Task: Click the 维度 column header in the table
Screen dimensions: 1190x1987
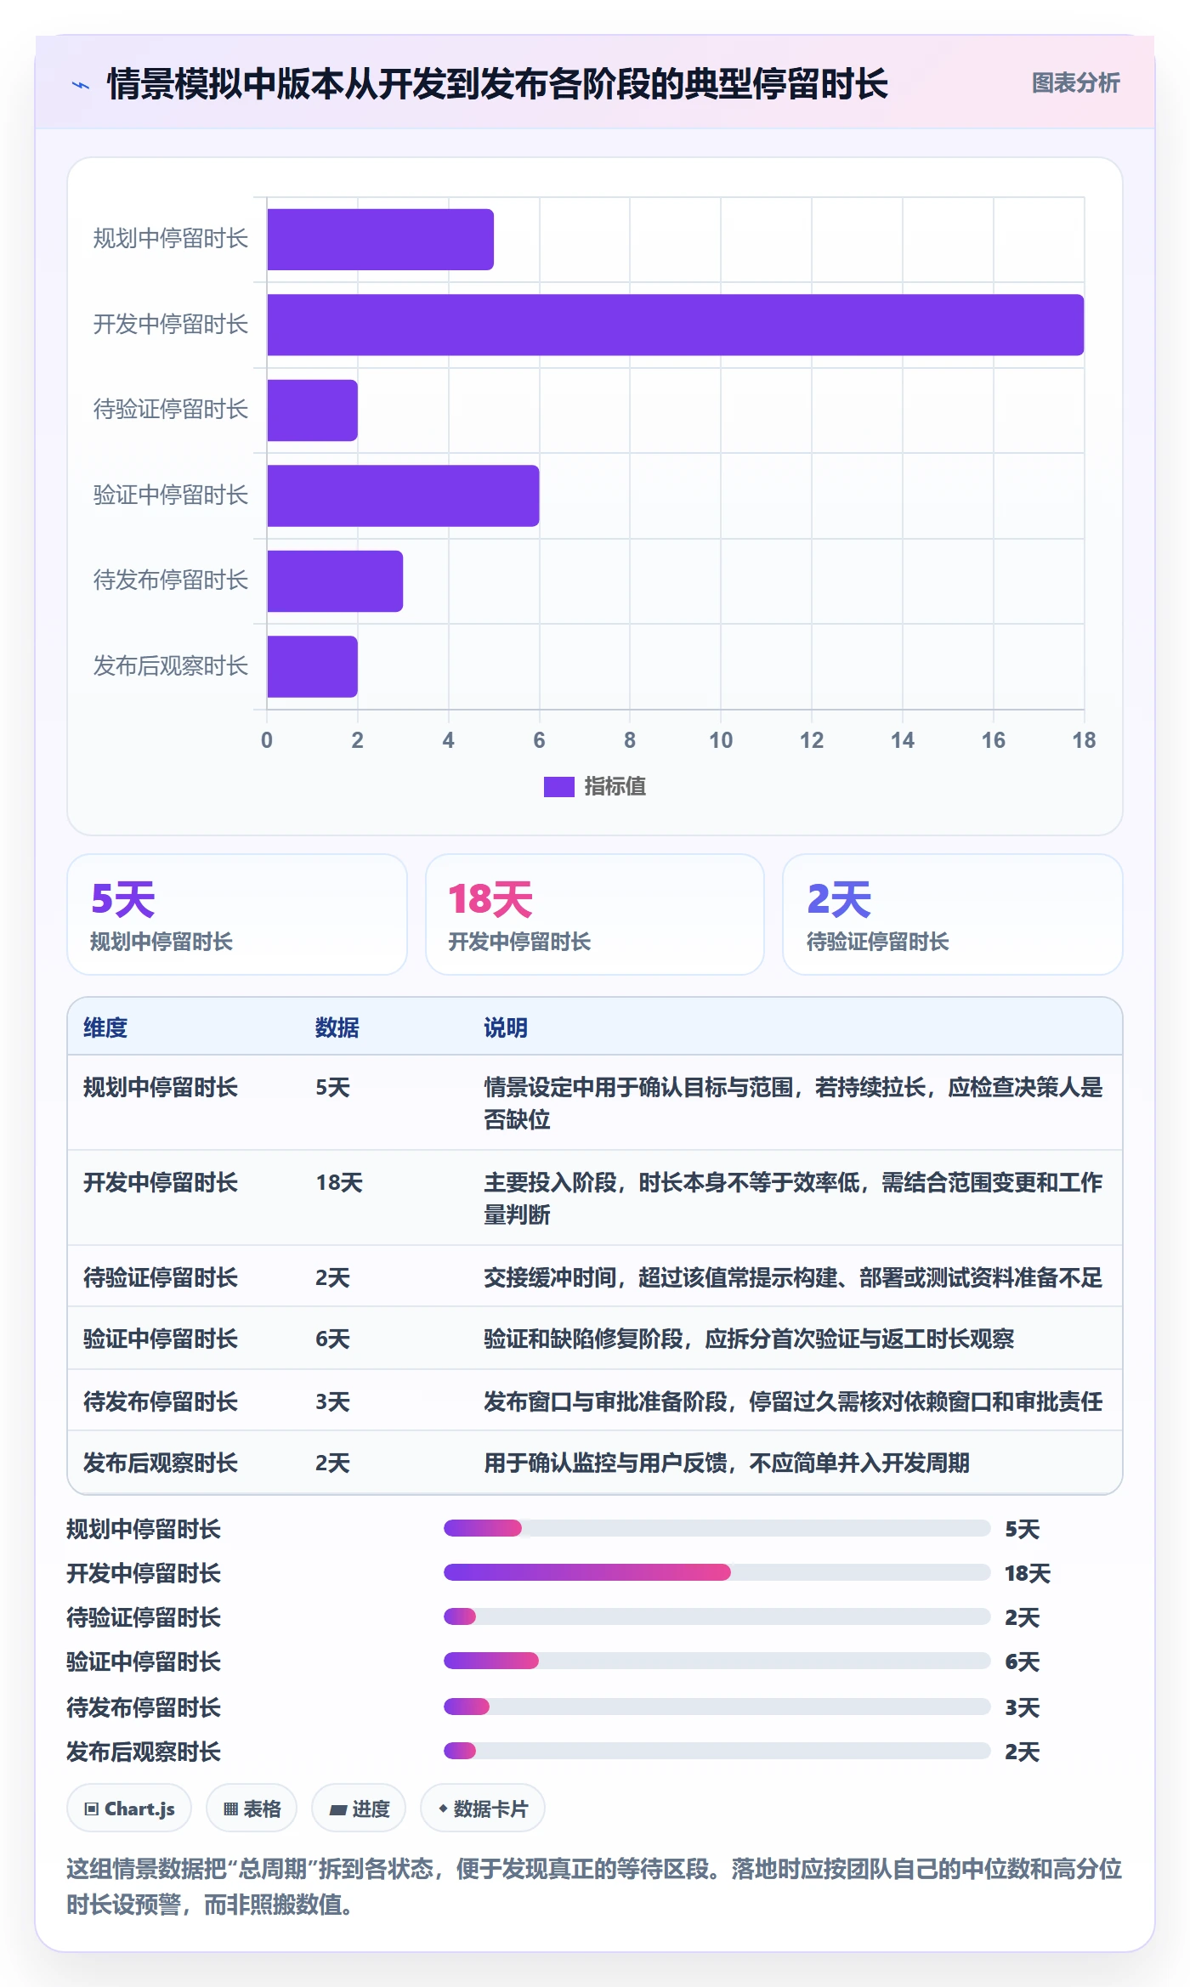Action: [x=105, y=1027]
